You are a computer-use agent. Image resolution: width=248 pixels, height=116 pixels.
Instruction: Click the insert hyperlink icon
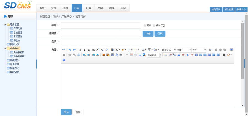70,55
